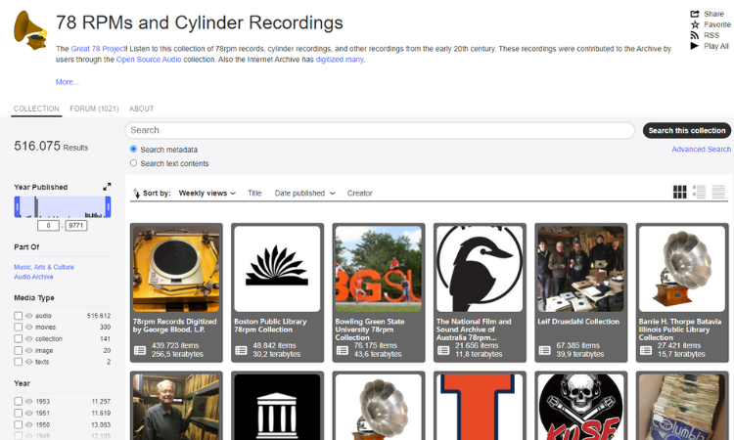Click the end year field showing 9771
The image size is (734, 440).
(x=75, y=225)
